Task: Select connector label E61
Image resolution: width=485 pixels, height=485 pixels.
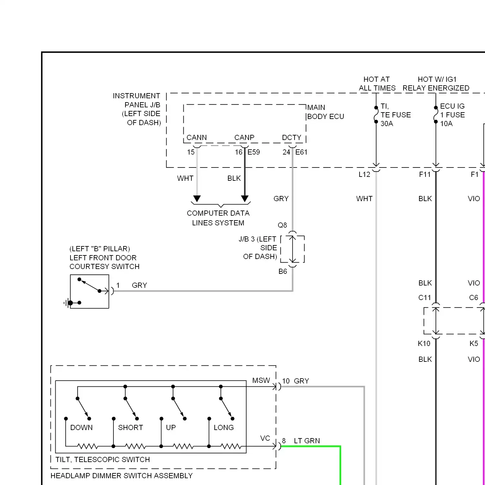Action: pyautogui.click(x=301, y=152)
